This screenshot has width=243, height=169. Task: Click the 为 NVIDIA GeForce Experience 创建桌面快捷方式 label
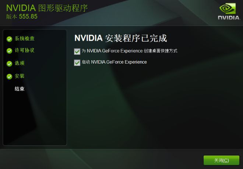coord(130,51)
